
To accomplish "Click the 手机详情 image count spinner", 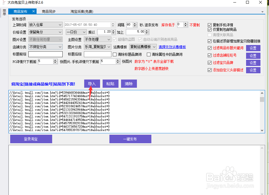I will 110,61.
